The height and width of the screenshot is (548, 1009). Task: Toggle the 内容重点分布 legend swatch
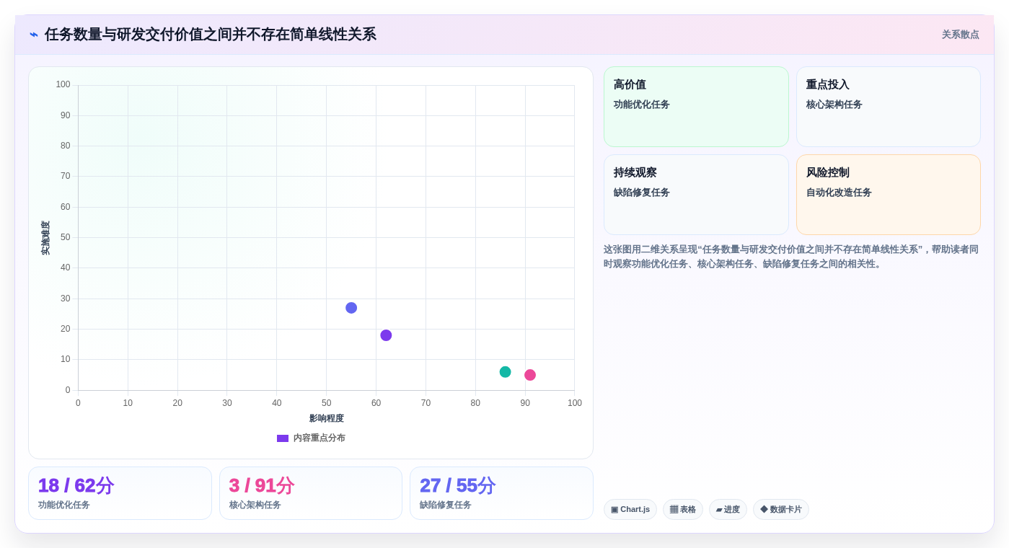(x=283, y=438)
